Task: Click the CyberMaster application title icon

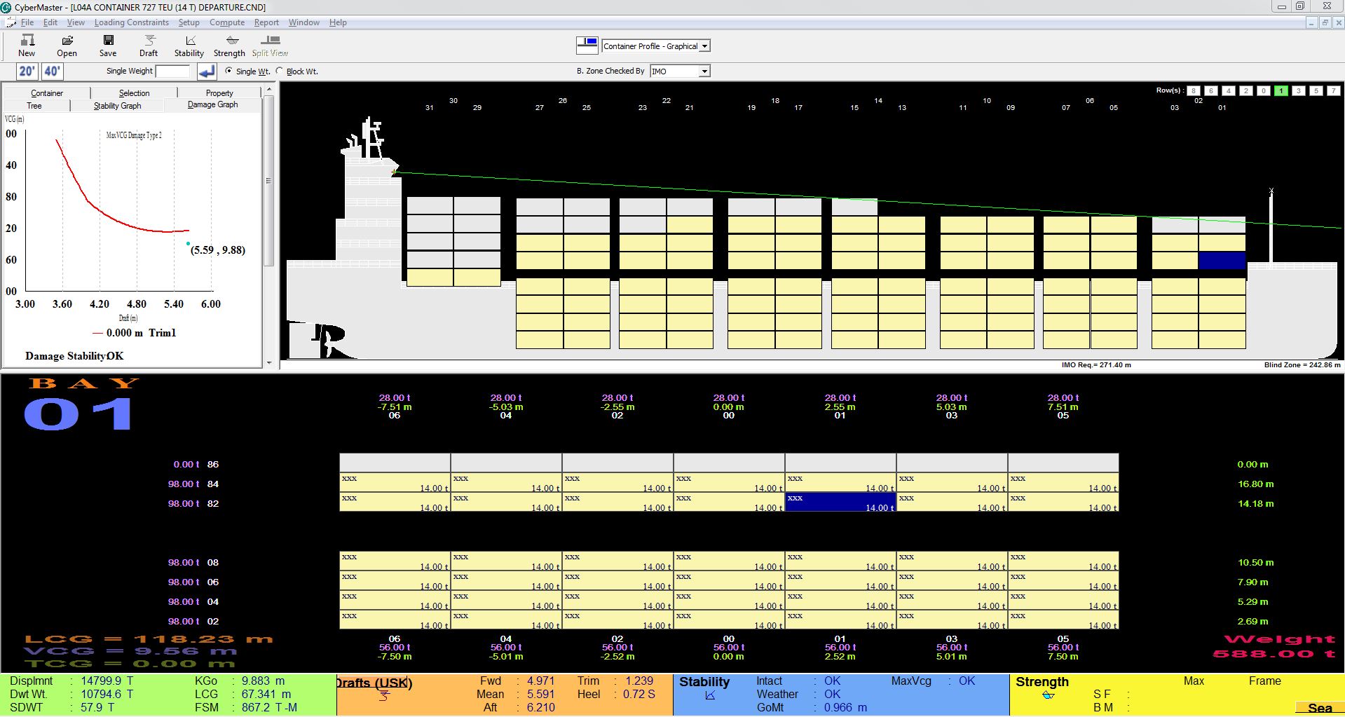Action: [6, 7]
